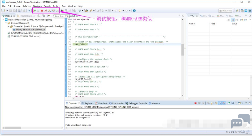Click the Open Perspective icon

237,11
